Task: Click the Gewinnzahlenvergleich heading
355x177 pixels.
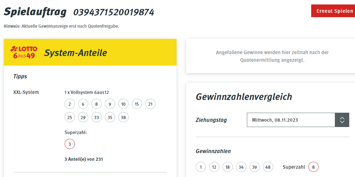Action: [x=244, y=97]
